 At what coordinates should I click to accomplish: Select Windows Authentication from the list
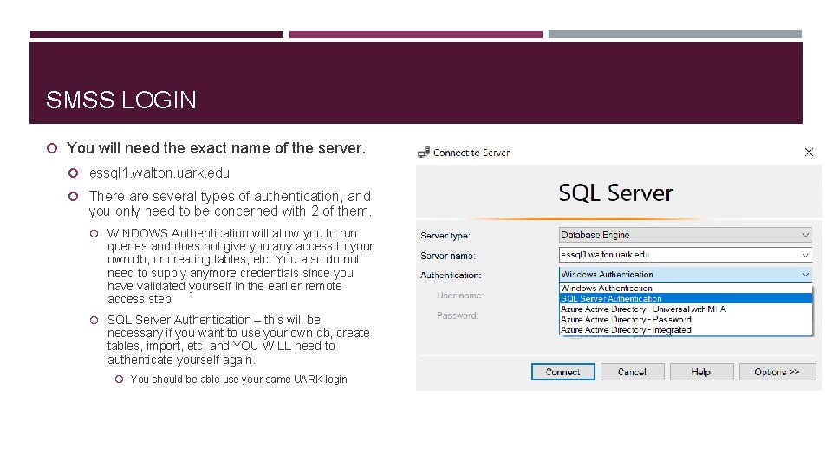(x=686, y=288)
